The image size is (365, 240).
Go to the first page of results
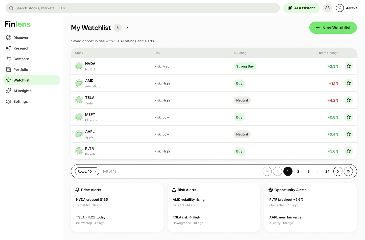pyautogui.click(x=267, y=171)
